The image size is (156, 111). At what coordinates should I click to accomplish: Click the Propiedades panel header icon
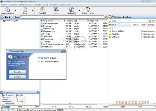[x=2, y=92]
